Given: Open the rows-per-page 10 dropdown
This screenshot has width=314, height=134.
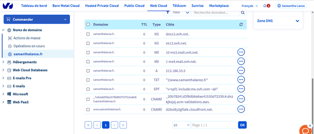Looking at the screenshot, I should point(181,125).
